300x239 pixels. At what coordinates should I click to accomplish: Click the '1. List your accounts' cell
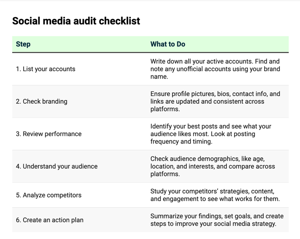[x=45, y=69]
